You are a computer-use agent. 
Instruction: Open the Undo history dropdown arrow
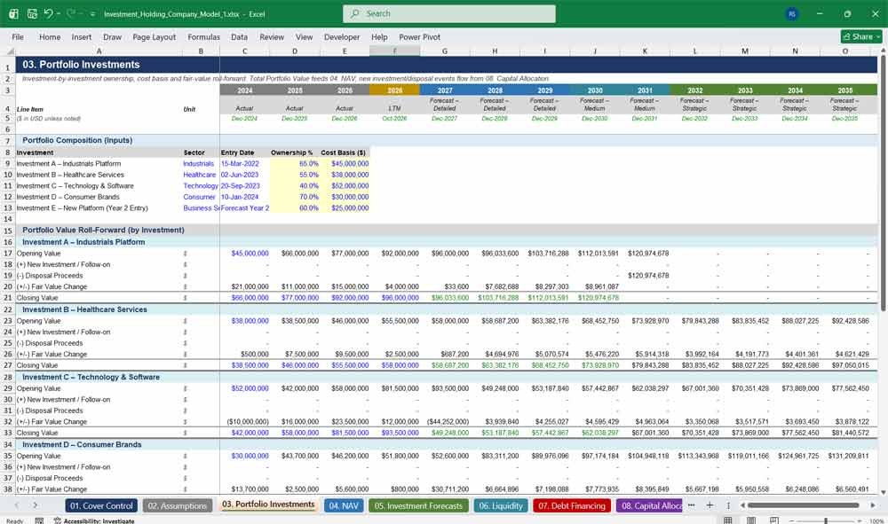pos(59,14)
